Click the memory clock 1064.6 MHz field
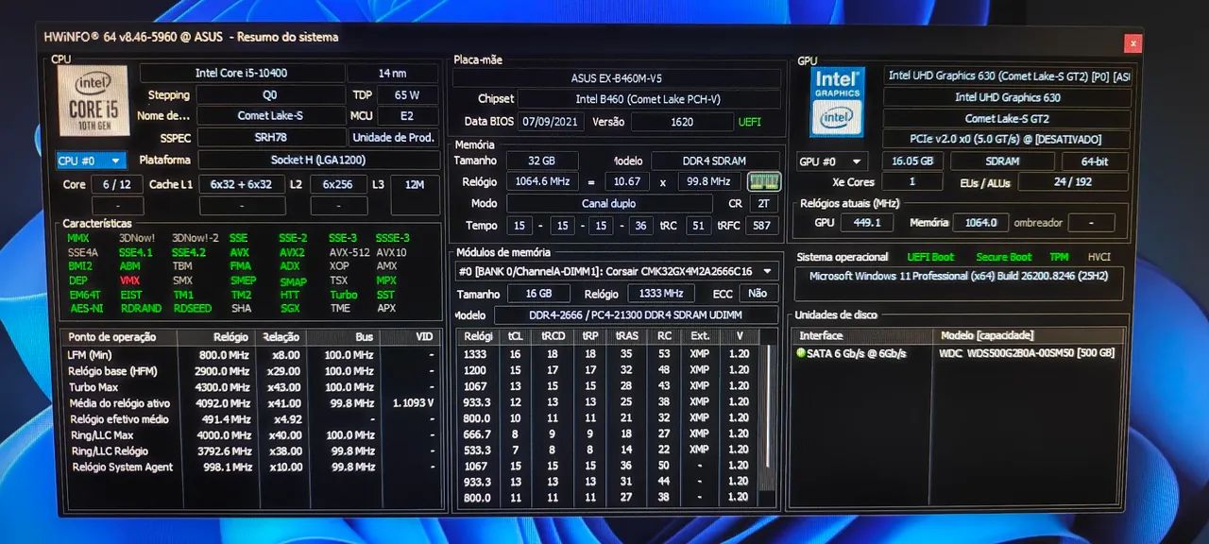The width and height of the screenshot is (1209, 544). [541, 181]
